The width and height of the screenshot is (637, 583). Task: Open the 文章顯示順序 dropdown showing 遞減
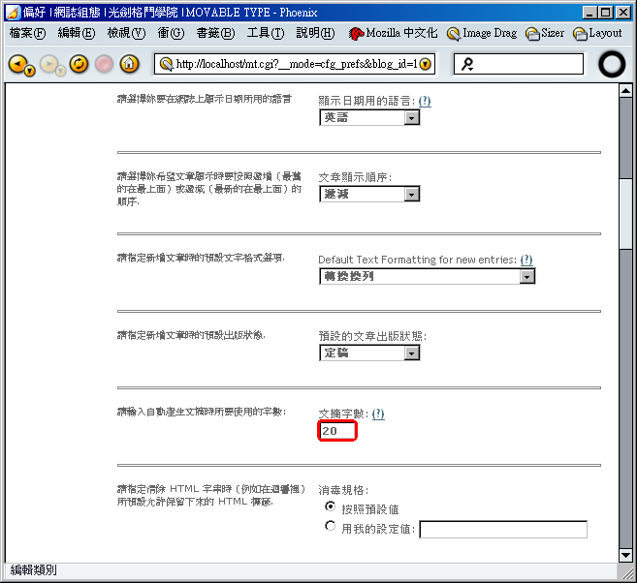coord(369,194)
